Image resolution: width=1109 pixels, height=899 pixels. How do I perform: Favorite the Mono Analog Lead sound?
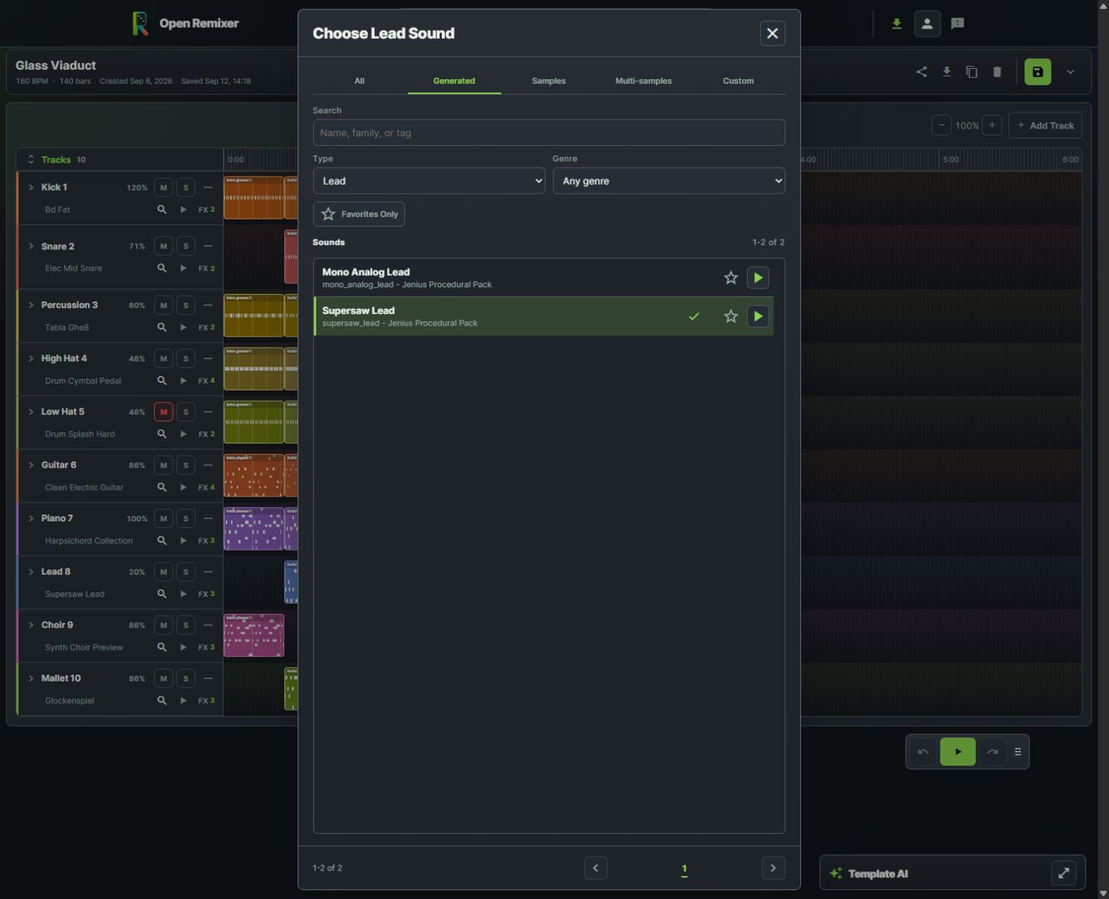[731, 278]
